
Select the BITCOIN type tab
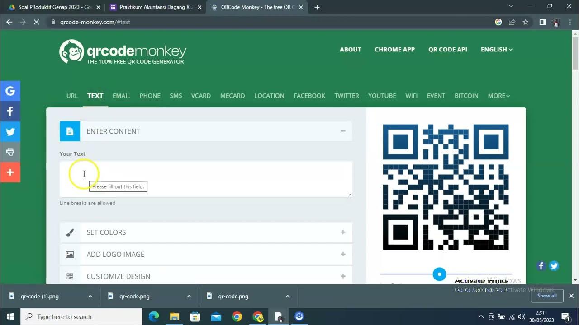(466, 96)
